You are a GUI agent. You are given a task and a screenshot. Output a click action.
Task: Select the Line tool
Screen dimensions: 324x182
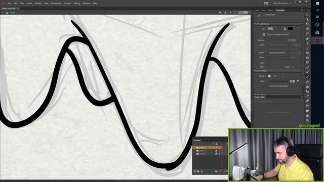(x=307, y=48)
